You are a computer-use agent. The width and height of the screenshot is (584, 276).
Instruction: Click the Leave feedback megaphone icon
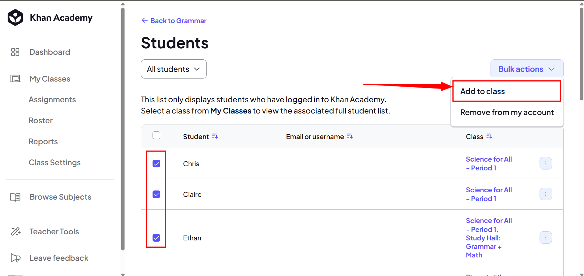coord(16,258)
